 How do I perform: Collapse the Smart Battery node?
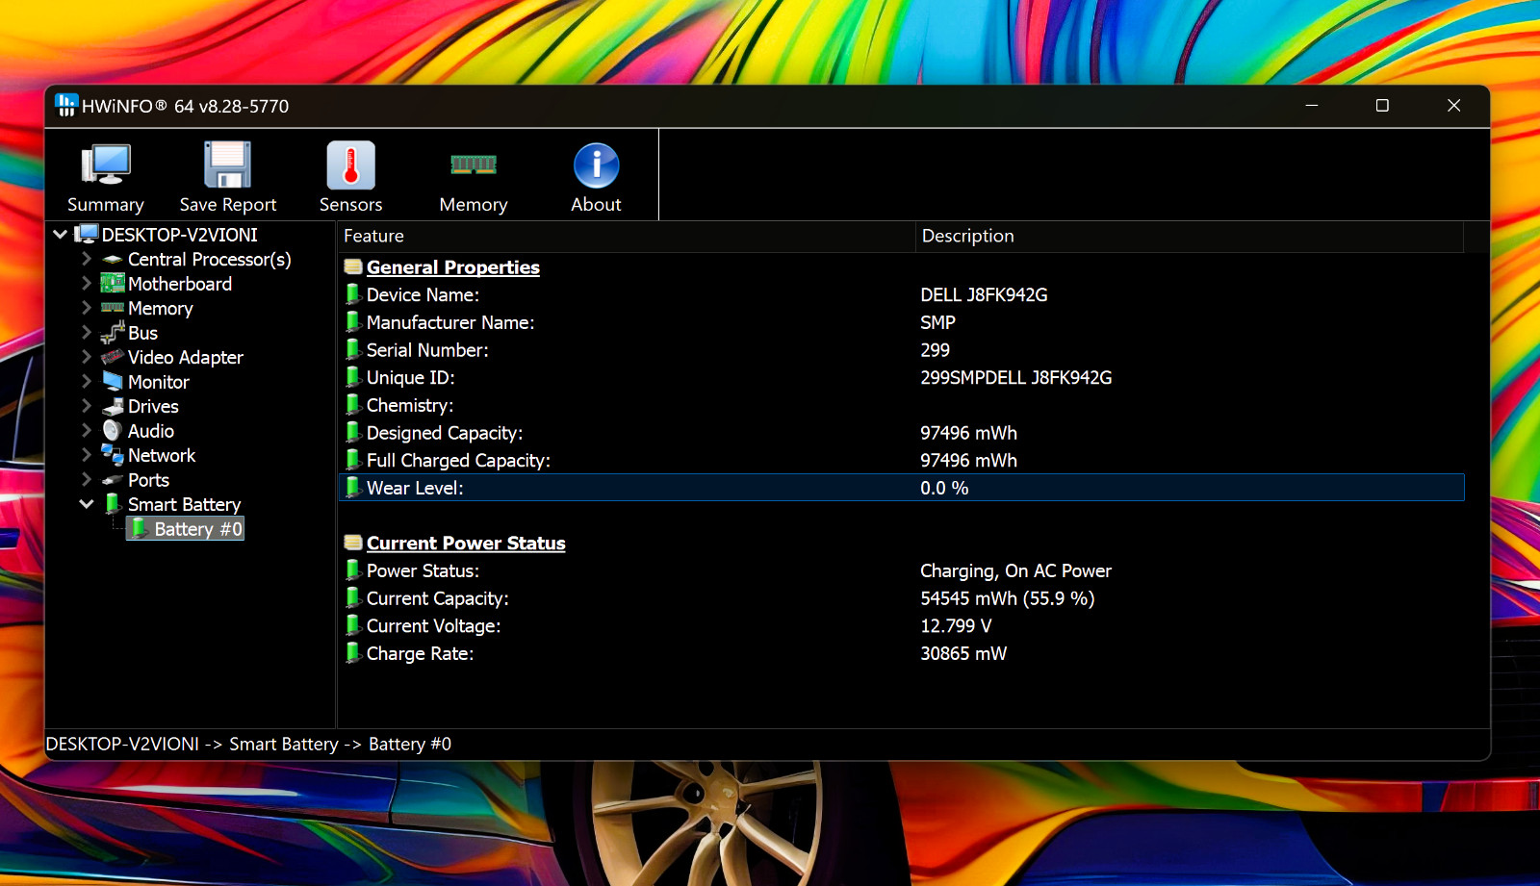pyautogui.click(x=87, y=504)
